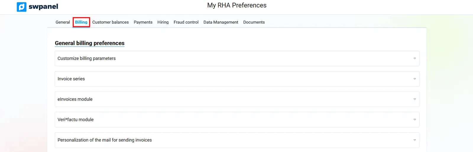Open the Customer balances tab

(111, 22)
